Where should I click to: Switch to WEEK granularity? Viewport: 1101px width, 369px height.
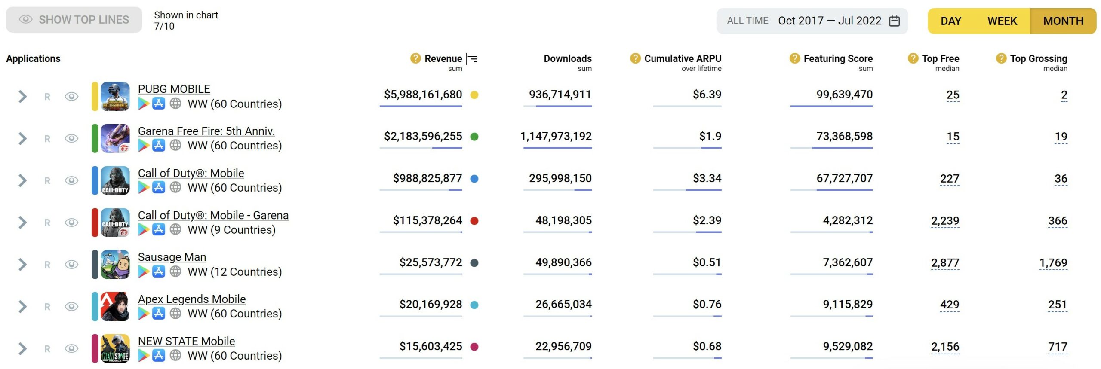[x=1002, y=21]
